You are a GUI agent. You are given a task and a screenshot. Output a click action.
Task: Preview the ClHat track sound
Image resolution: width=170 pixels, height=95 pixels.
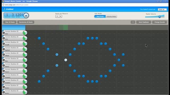[x=3, y=55]
